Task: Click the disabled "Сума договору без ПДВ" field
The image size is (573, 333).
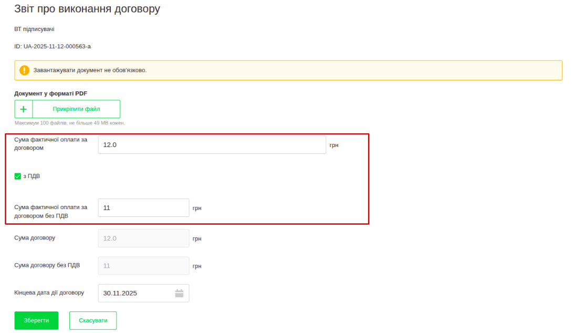Action: tap(143, 266)
